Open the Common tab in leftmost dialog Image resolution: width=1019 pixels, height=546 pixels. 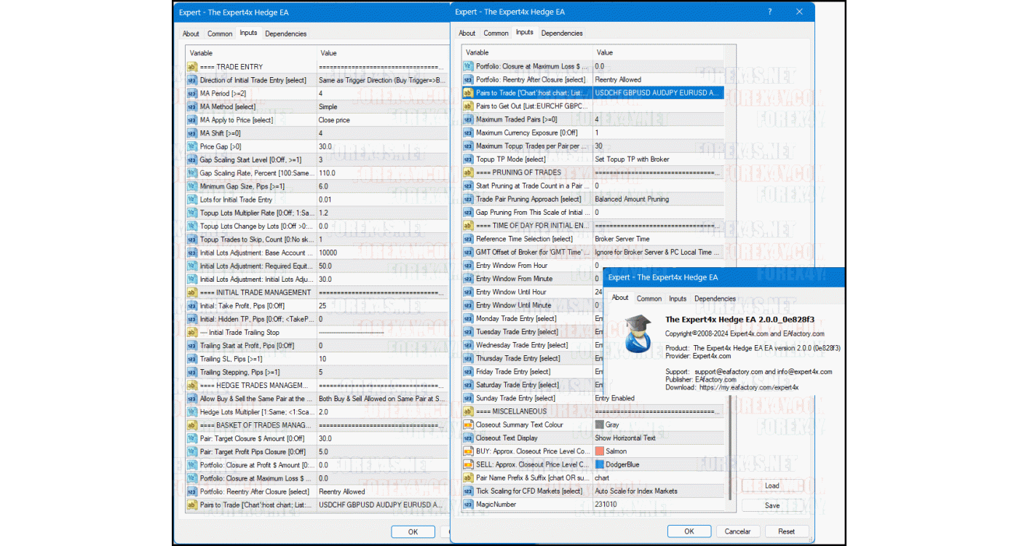(x=220, y=33)
